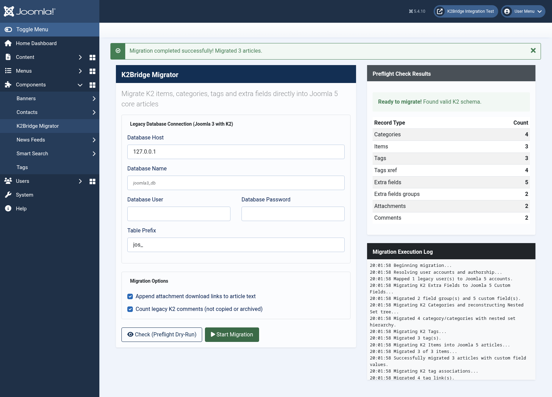
Task: Click the Joomla logo
Action: tap(29, 11)
